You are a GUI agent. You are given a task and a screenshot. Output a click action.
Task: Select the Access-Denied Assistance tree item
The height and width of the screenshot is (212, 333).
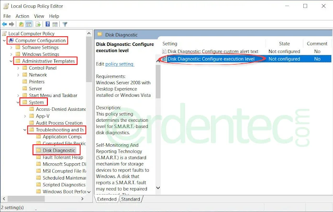click(x=61, y=109)
